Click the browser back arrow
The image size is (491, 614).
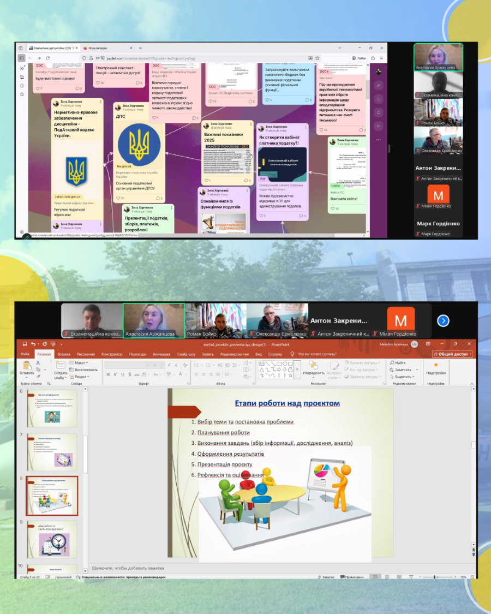pyautogui.click(x=31, y=58)
